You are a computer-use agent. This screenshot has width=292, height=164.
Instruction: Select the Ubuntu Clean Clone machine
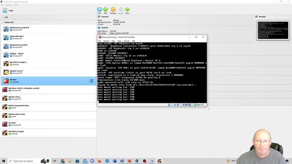click(49, 115)
